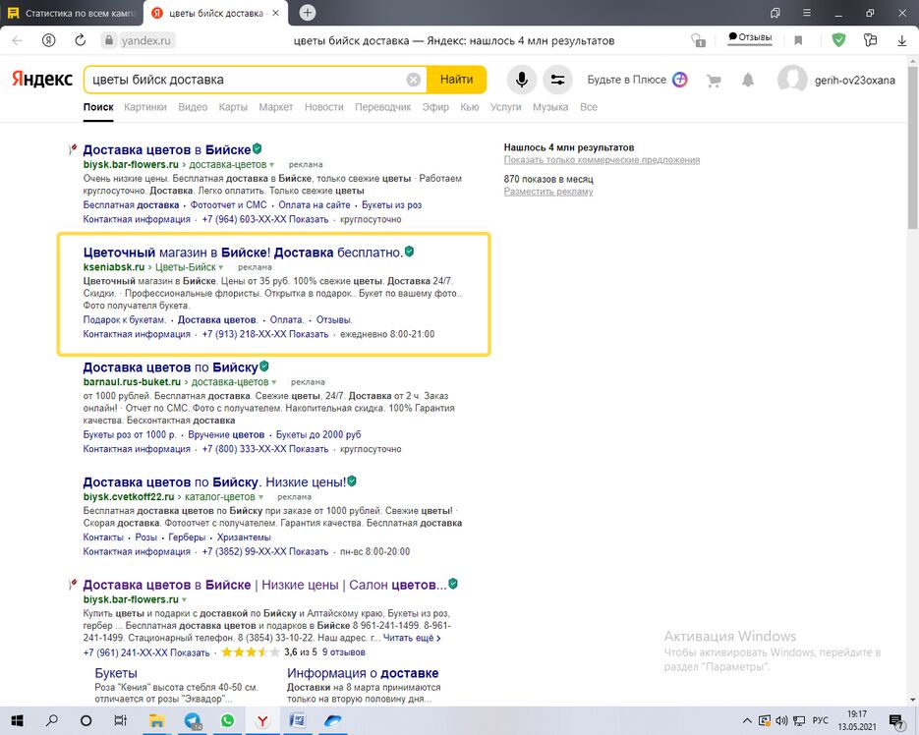Reload the page with refresh icon

(81, 40)
